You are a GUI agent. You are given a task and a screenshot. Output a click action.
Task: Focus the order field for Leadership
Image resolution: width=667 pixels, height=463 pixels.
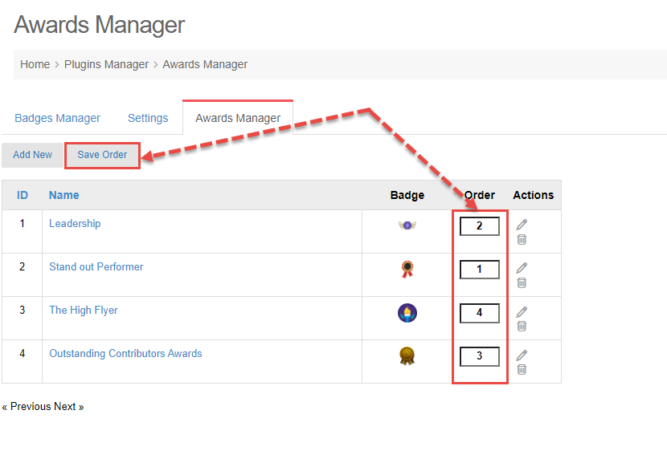(480, 226)
